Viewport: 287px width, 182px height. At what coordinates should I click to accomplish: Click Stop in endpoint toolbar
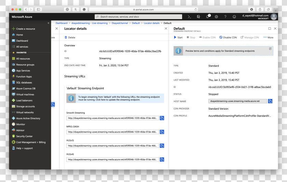pos(191,37)
